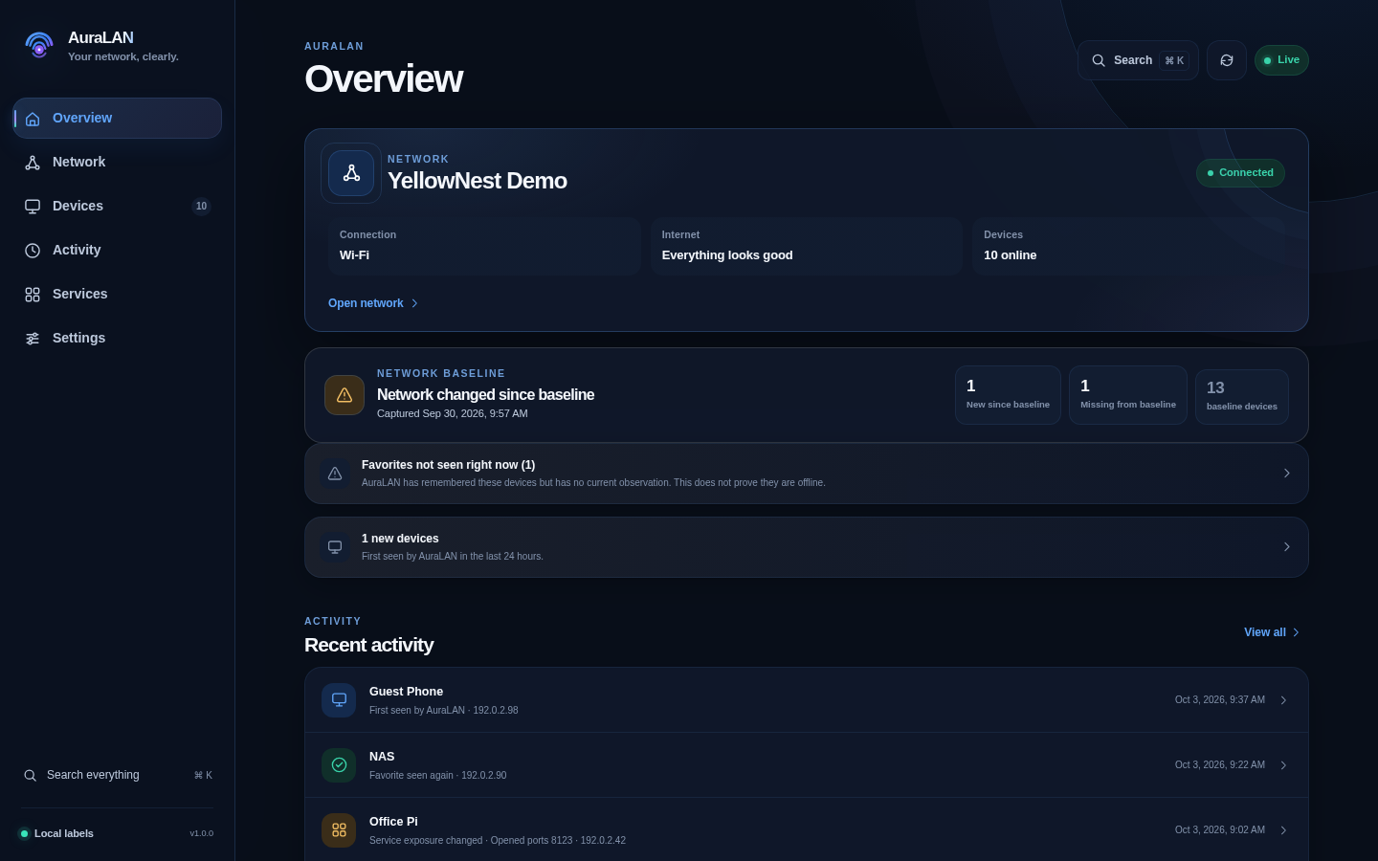
Task: Click the refresh icon button
Action: click(x=1227, y=60)
